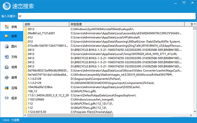Click path G:\MizPCFiles\.gift\ of 106_12
197x123 pixels.
[x=83, y=91]
